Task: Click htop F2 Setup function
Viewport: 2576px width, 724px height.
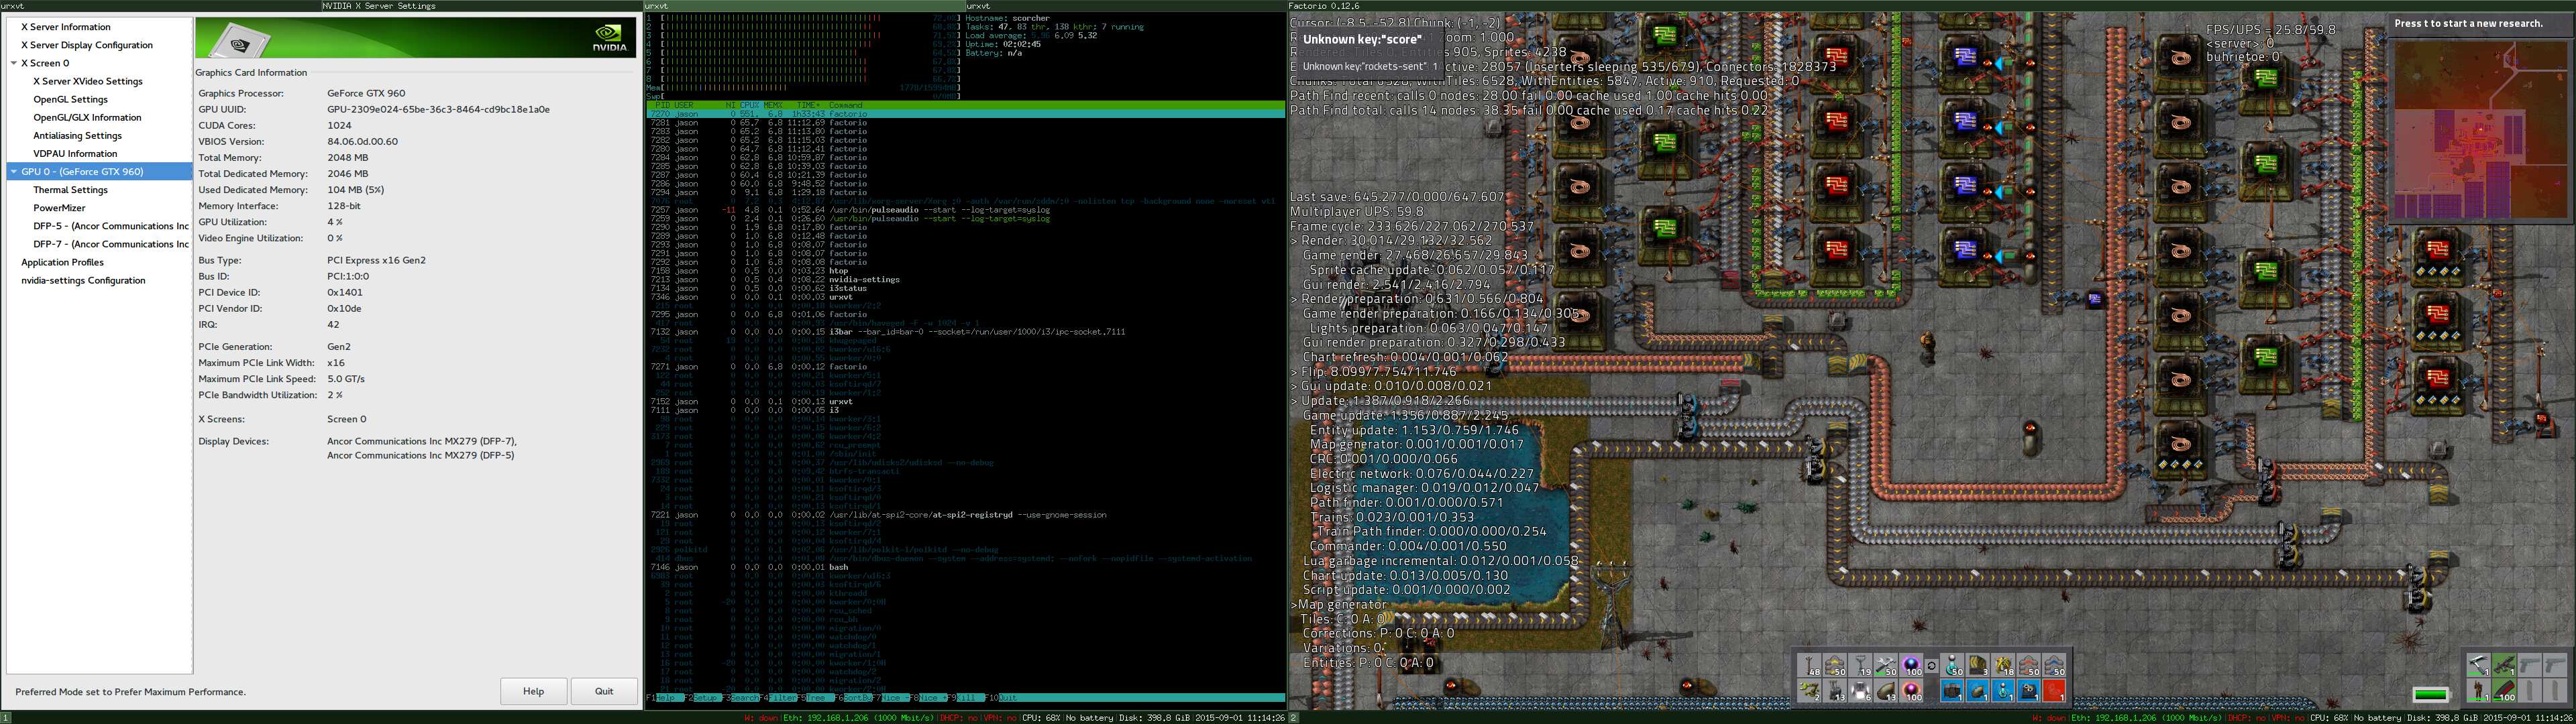Action: pos(703,698)
